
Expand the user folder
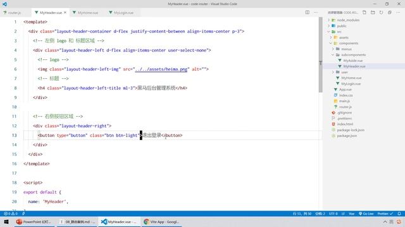click(x=344, y=73)
